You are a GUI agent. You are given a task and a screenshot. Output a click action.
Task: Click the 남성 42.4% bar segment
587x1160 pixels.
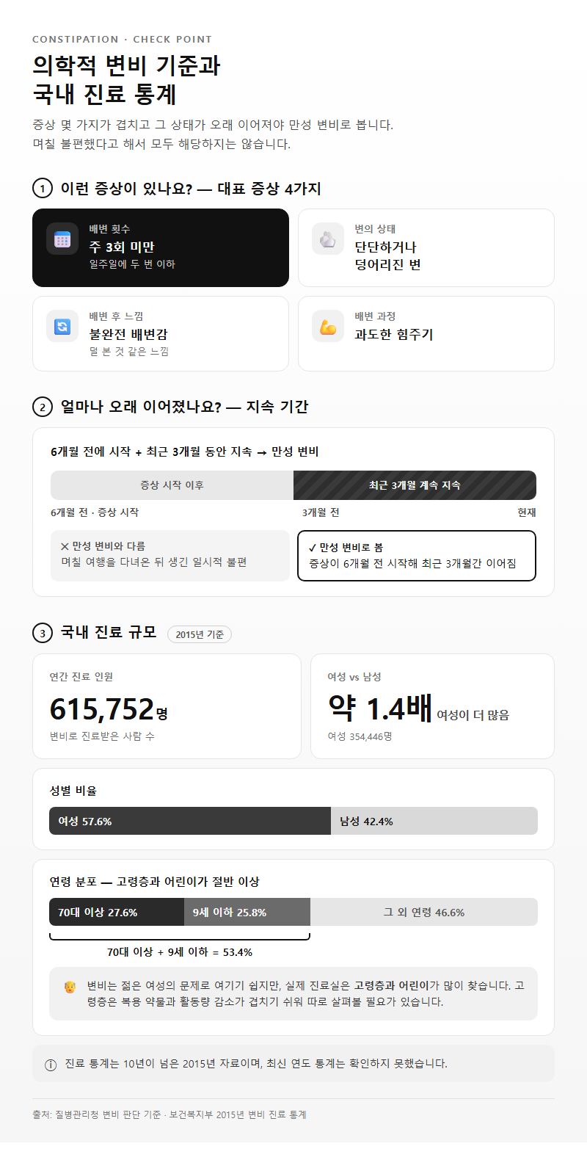click(434, 821)
